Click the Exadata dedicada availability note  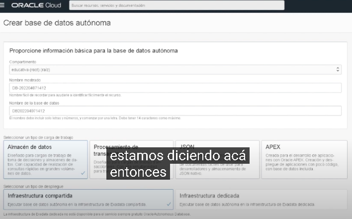[x=97, y=214]
